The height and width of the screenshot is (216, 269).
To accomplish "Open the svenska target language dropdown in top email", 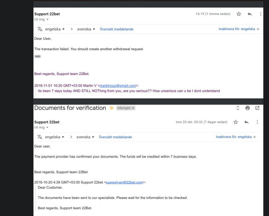I will click(x=86, y=29).
